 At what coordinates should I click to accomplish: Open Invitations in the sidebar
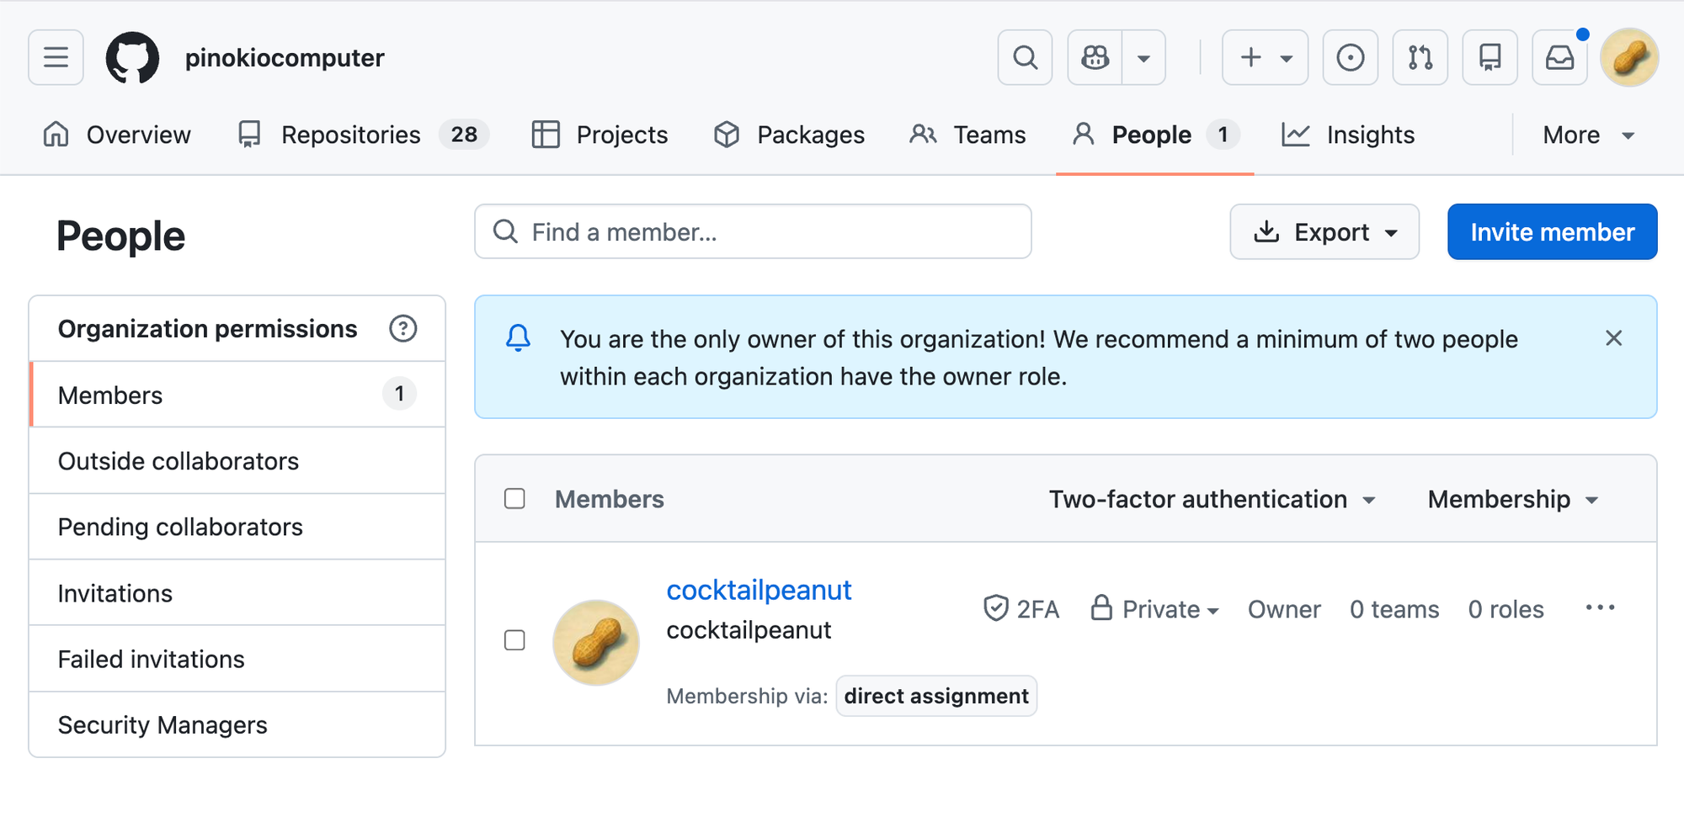[x=237, y=593]
